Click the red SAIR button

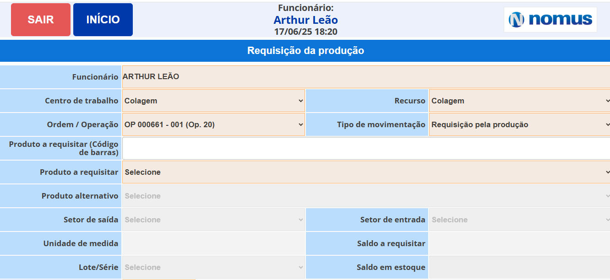pos(41,20)
